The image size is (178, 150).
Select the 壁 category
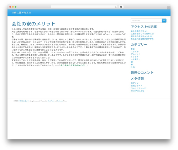coord(132,62)
